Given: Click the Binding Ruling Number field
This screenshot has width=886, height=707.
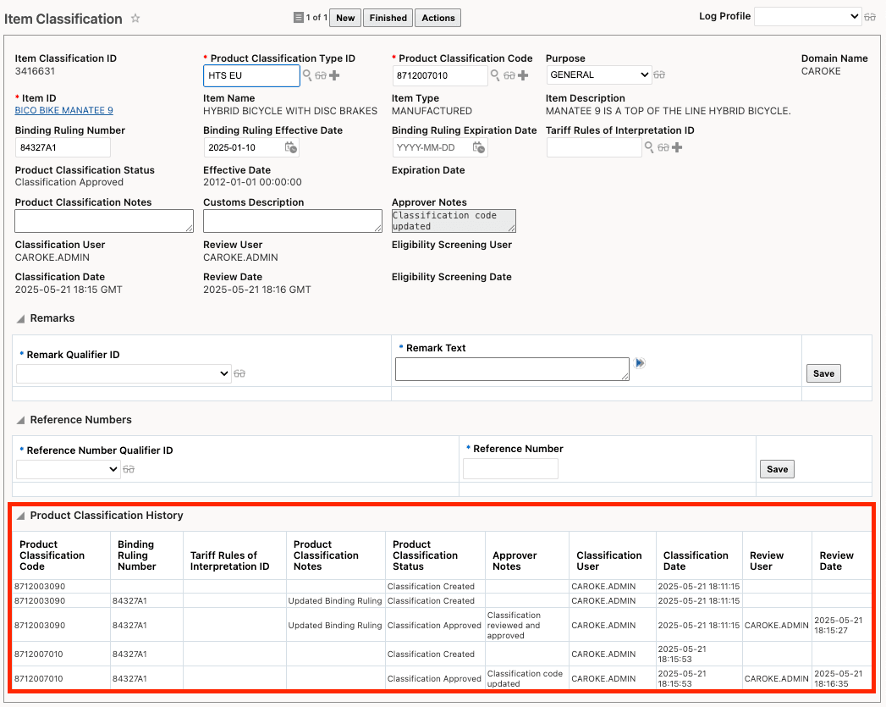Looking at the screenshot, I should pos(63,147).
